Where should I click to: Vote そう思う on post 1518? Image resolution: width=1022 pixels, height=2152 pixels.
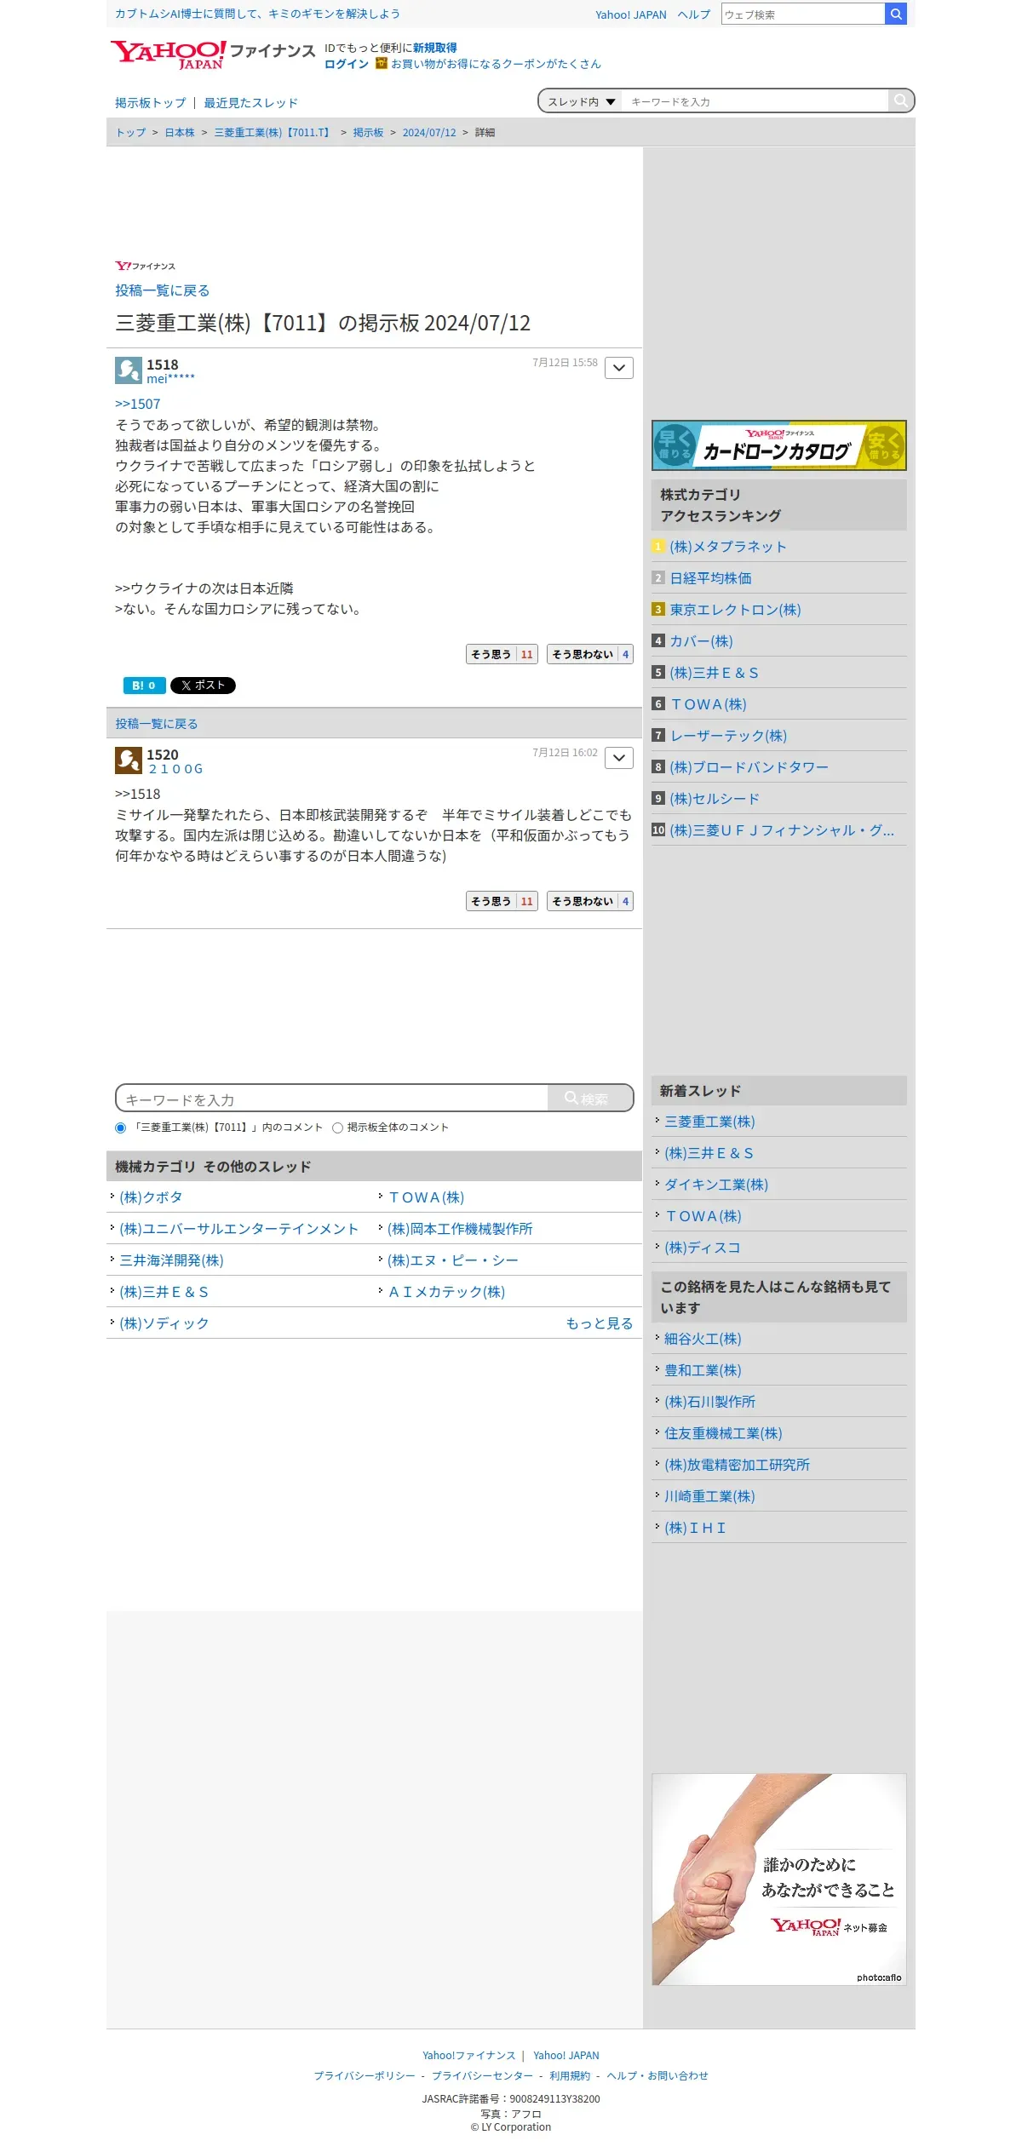pos(502,654)
